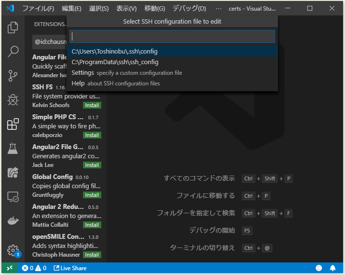
Task: Choose Settings specify a custom configuration file
Action: (x=172, y=72)
